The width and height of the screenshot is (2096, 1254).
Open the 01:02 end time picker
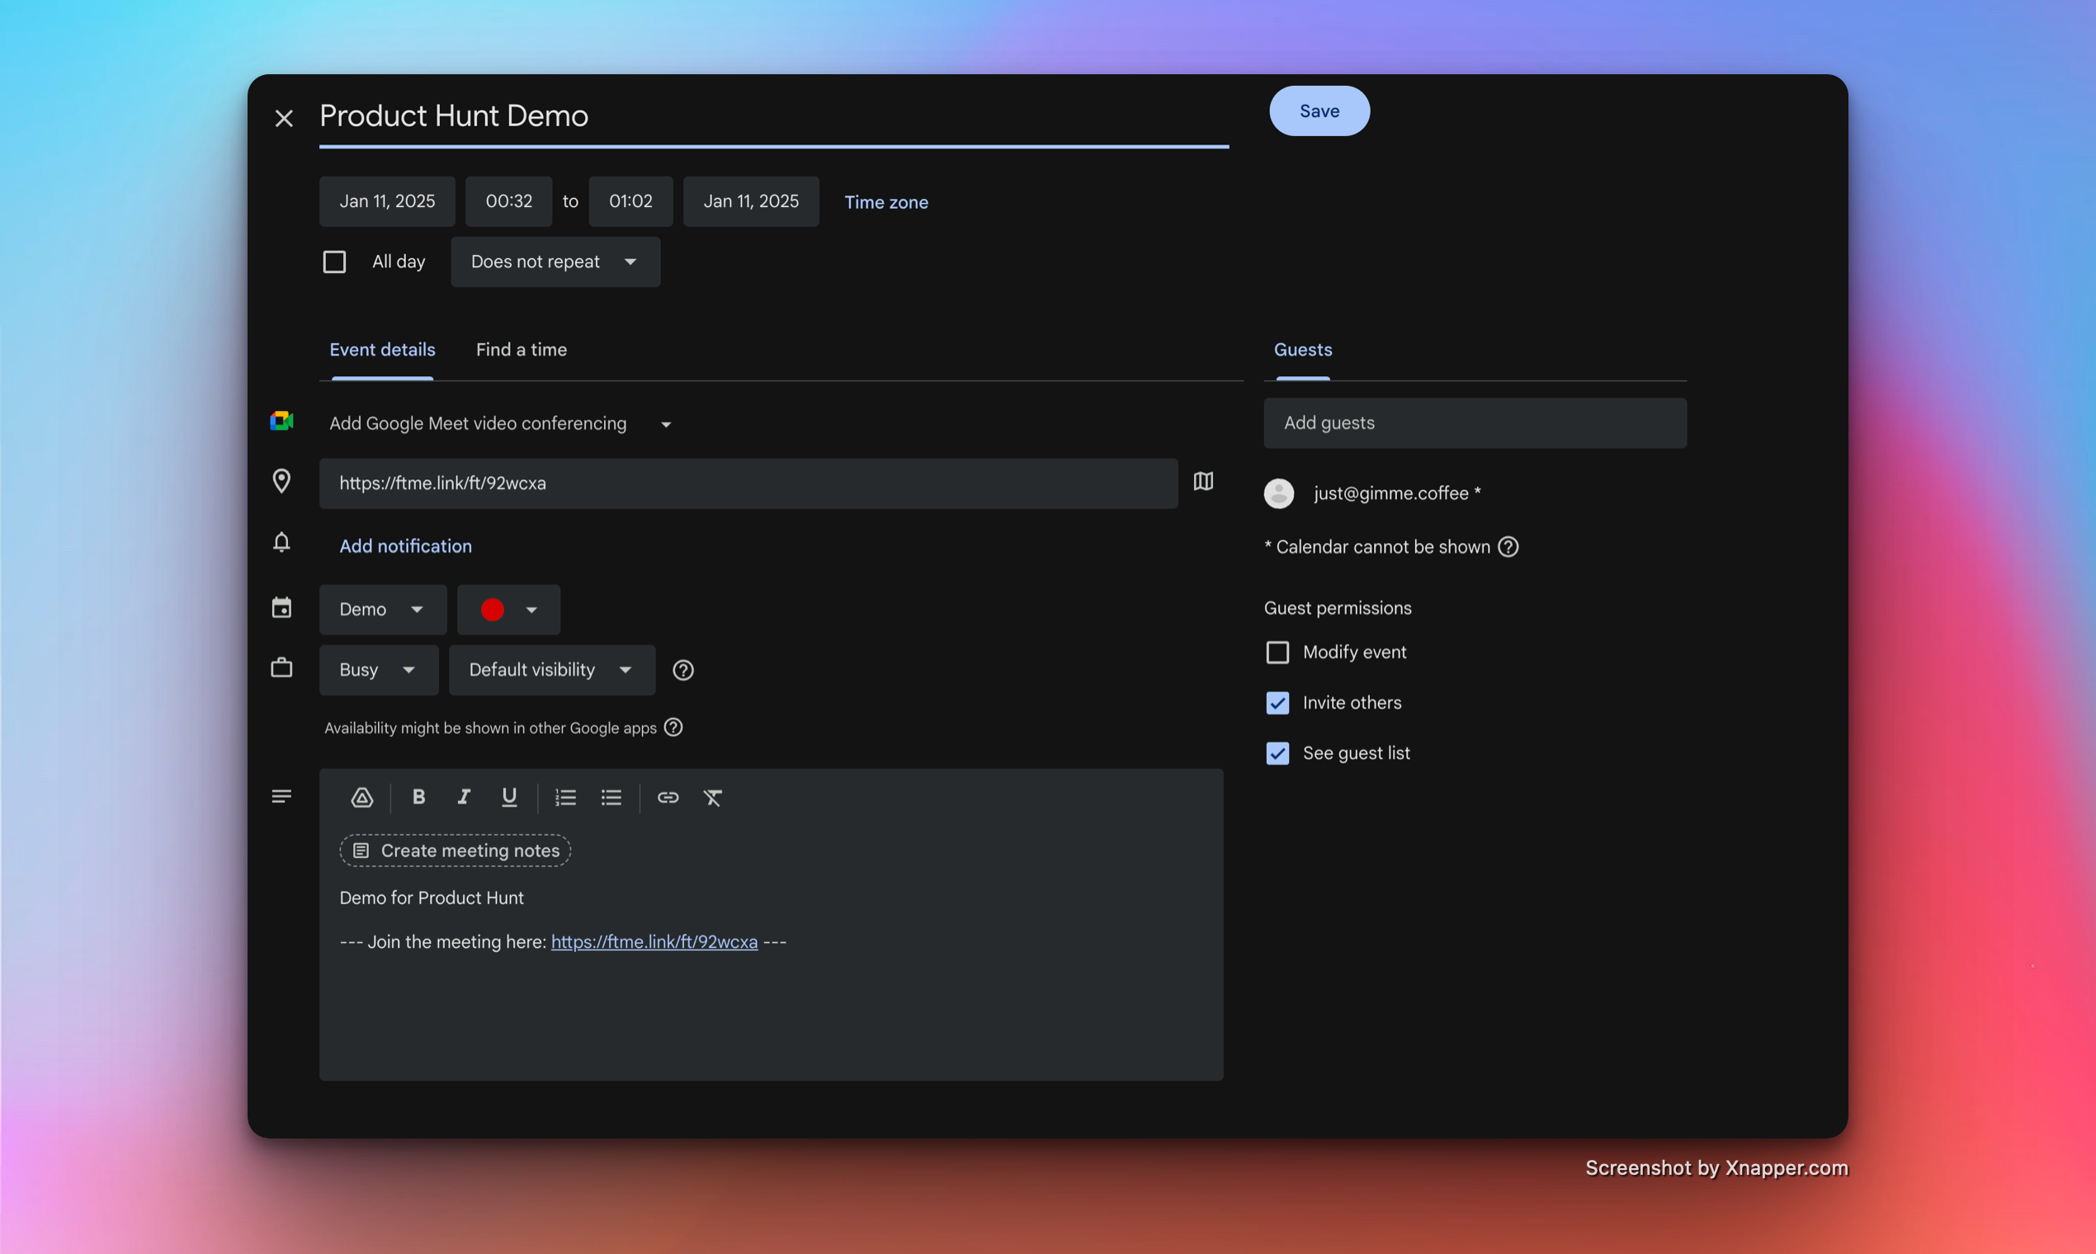(x=630, y=201)
